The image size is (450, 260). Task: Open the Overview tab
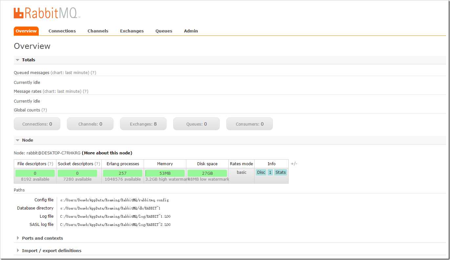26,31
